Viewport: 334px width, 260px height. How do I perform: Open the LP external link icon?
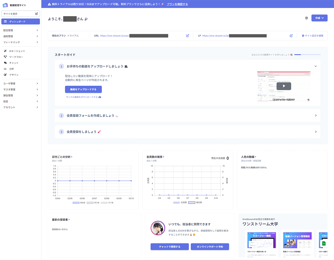(291, 36)
